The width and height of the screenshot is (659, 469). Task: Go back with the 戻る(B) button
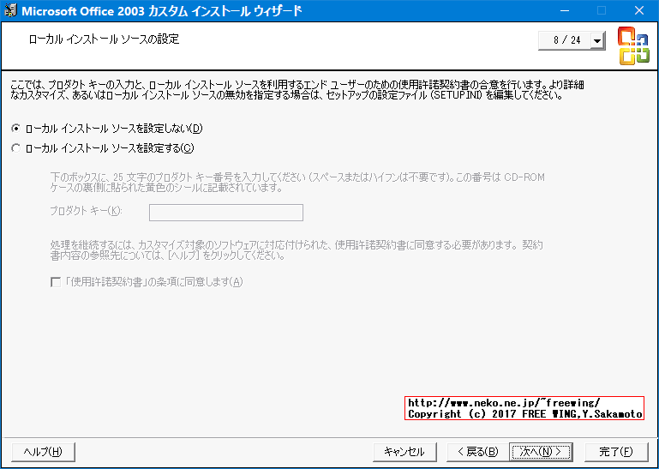(x=478, y=452)
